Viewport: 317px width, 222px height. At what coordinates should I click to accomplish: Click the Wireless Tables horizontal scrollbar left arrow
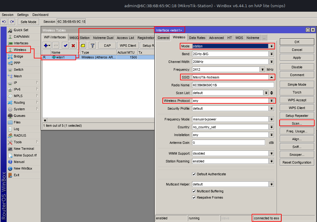click(x=45, y=120)
